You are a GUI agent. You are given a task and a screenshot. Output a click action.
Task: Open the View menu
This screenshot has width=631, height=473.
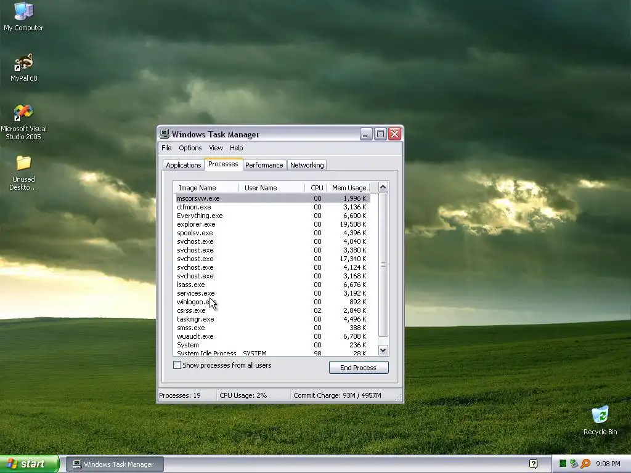(216, 148)
